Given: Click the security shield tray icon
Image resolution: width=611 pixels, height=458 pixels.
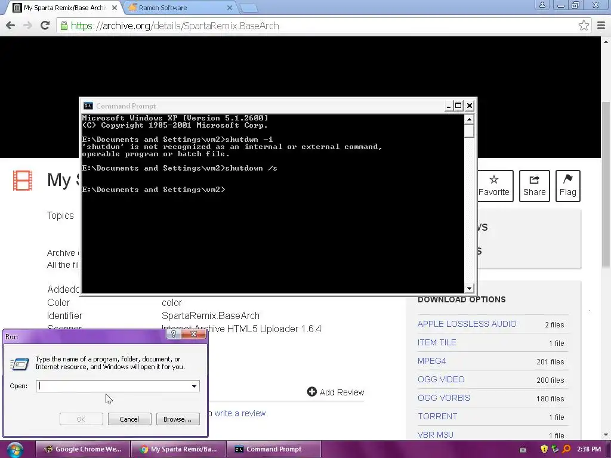Looking at the screenshot, I should click(x=544, y=449).
